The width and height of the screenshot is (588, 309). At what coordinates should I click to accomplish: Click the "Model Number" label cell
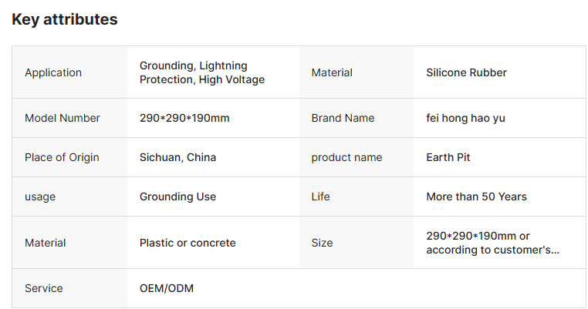[63, 118]
